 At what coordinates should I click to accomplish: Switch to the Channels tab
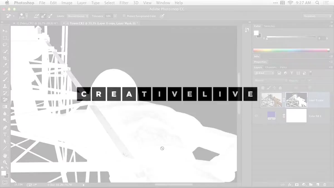271,67
